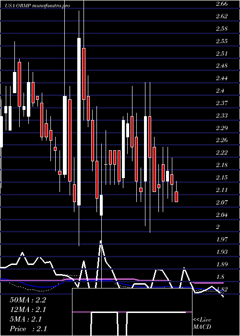Click the 2.58 price axis label

(x=222, y=28)
